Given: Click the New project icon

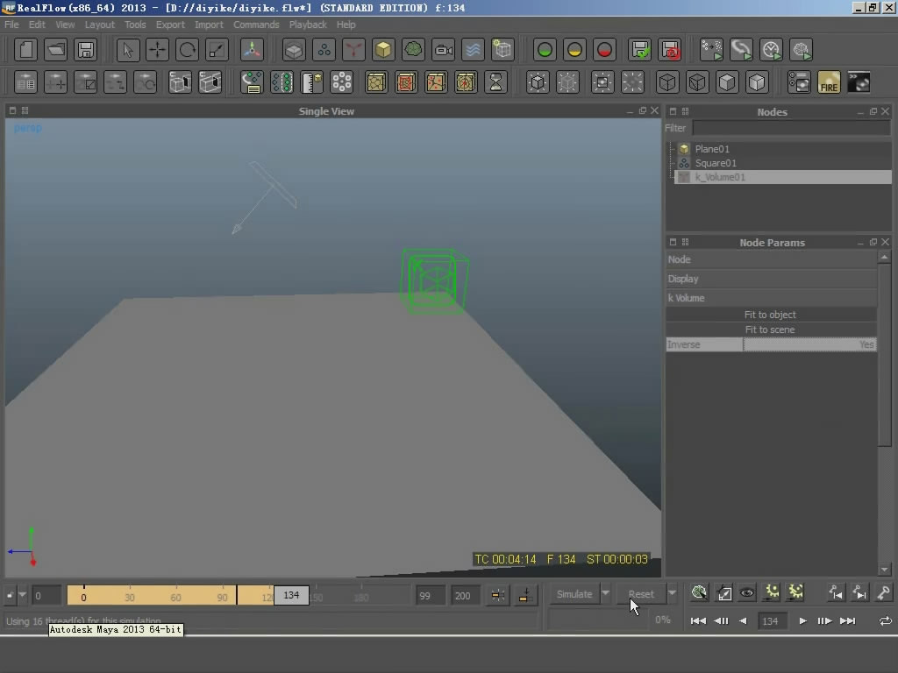Looking at the screenshot, I should (x=25, y=50).
